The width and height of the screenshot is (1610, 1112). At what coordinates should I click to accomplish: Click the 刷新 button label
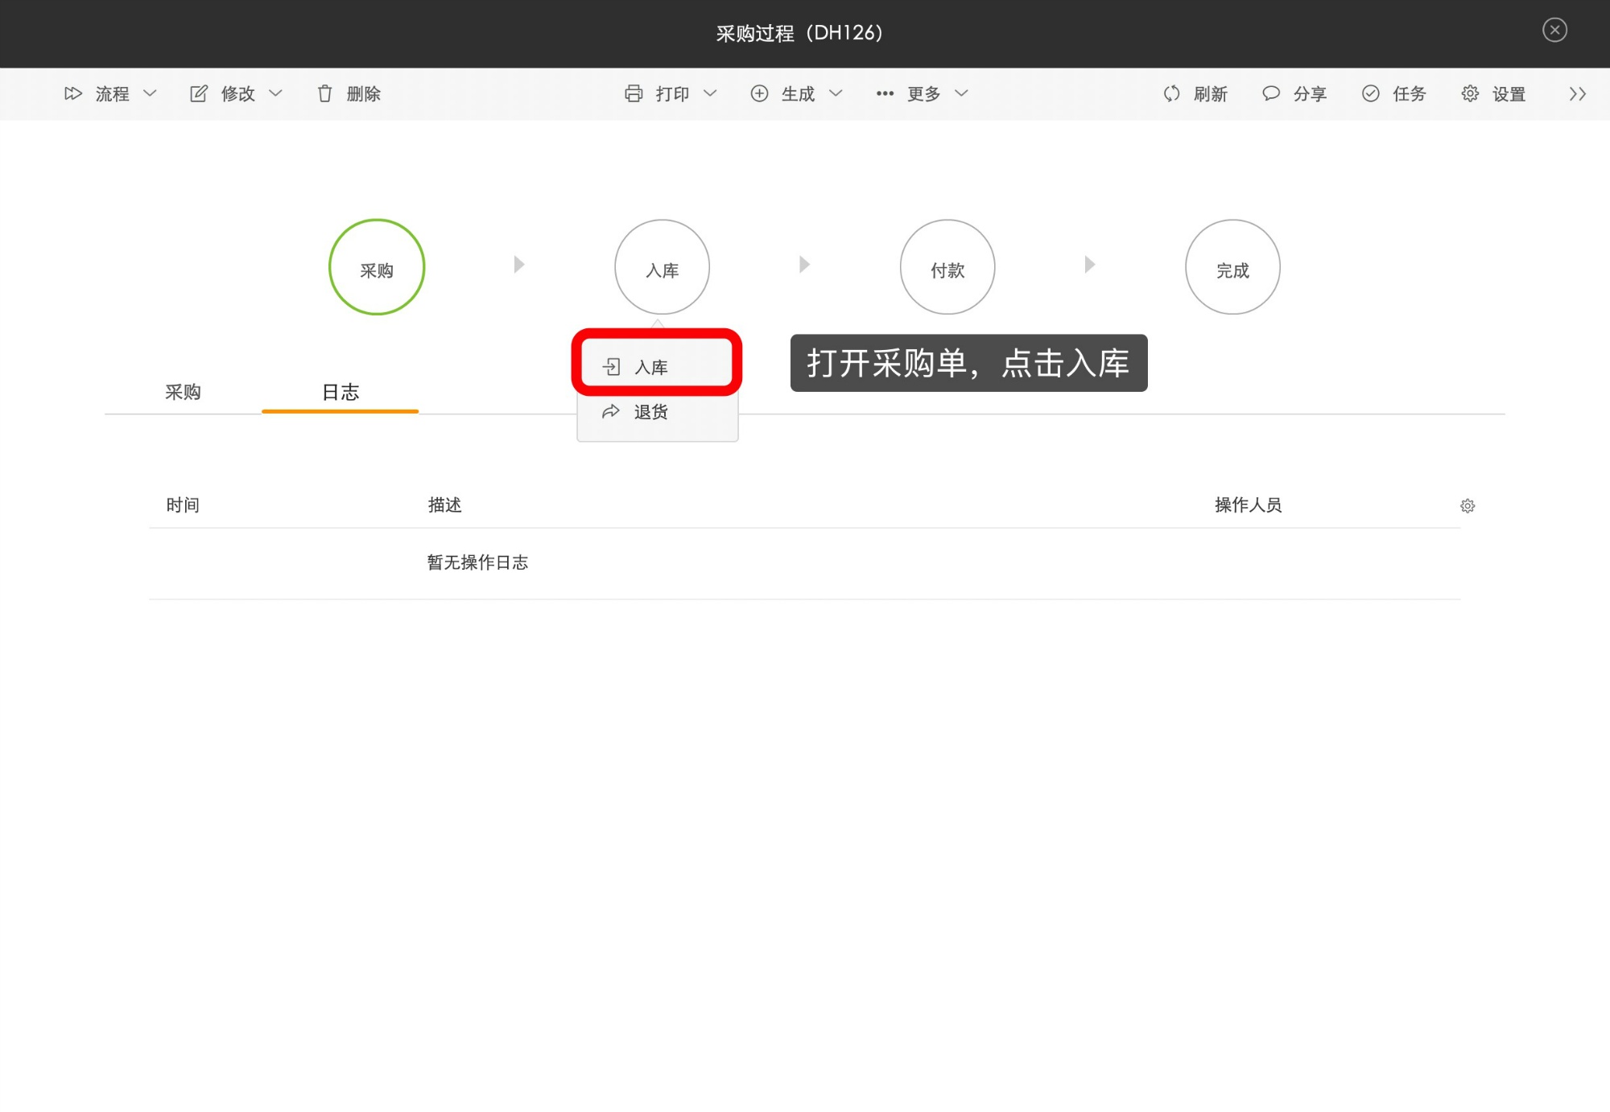(x=1211, y=94)
